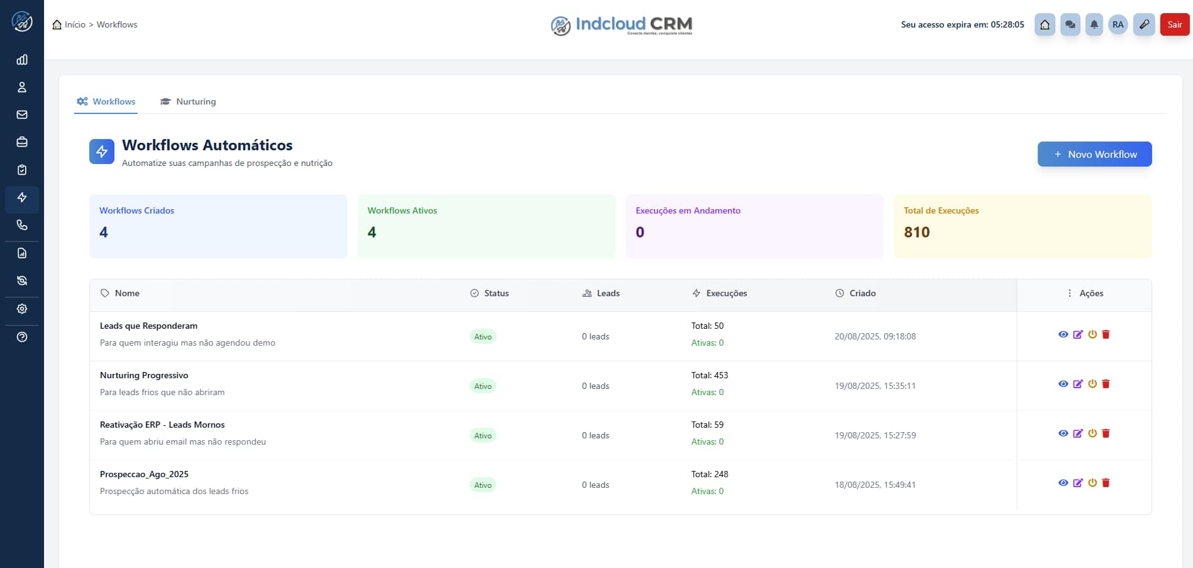
Task: Delete the Prospeccao_Ago_2025 workflow
Action: (x=1105, y=483)
